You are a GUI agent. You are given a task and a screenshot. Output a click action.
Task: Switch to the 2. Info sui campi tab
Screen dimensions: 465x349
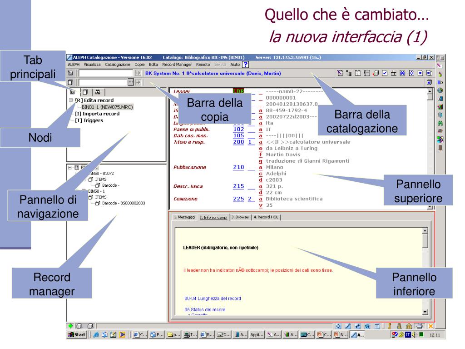pos(213,217)
